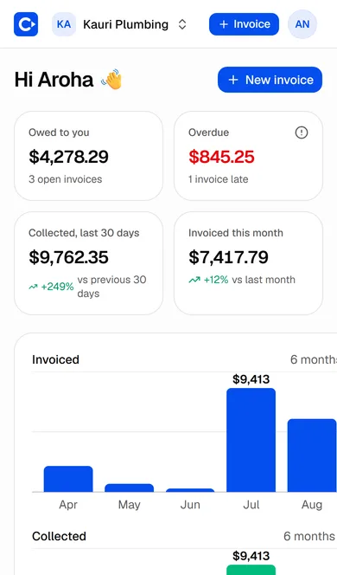Click the green Collected chart bar
This screenshot has width=337, height=575.
[x=251, y=570]
